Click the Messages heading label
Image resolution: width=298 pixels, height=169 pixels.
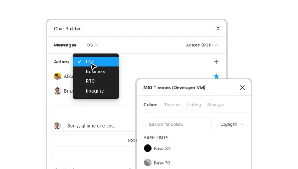[65, 45]
